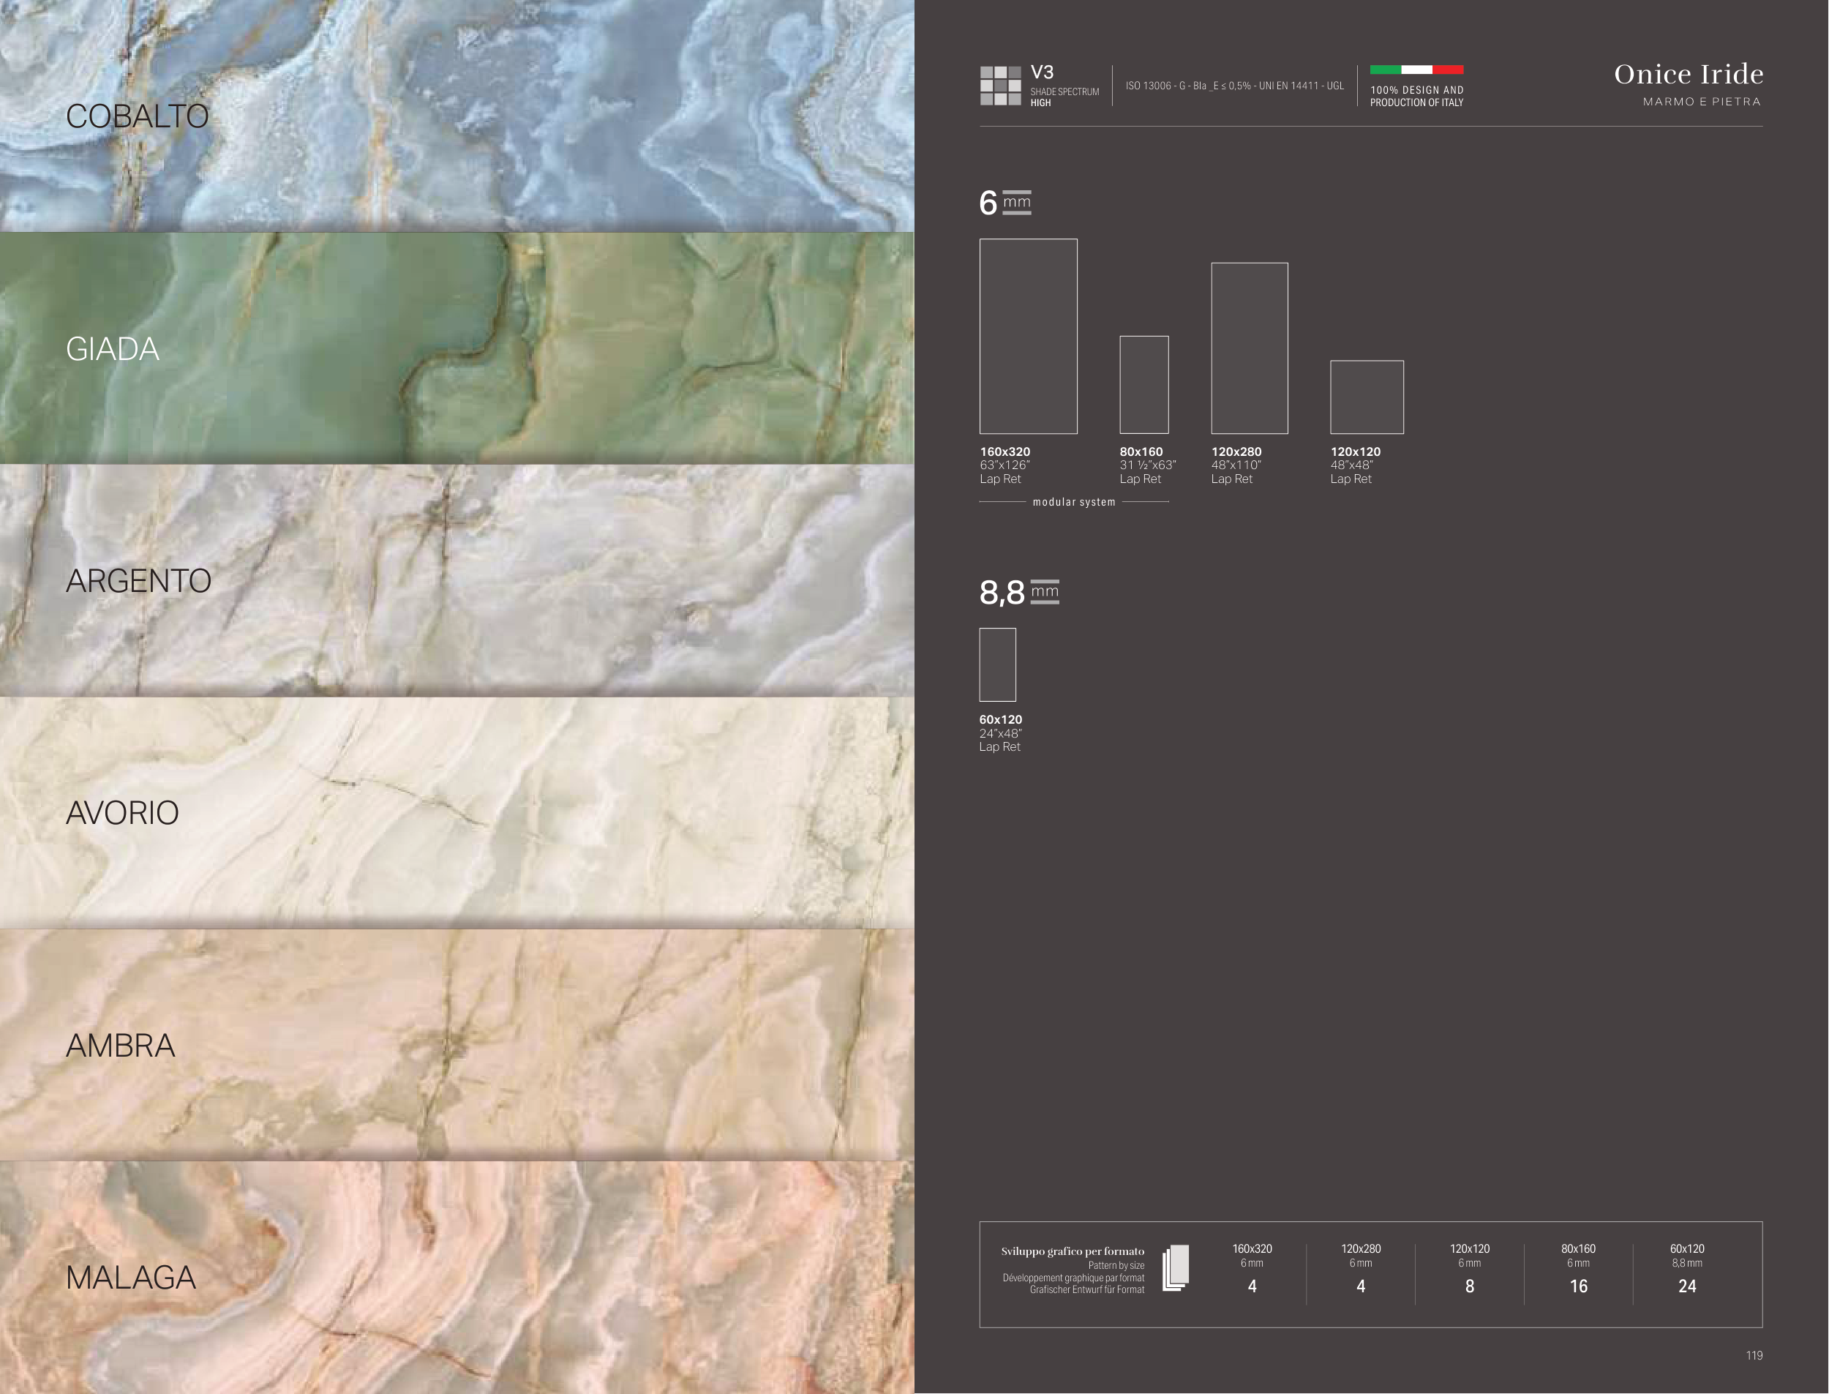Open the MALAGA pink marble sample
1829x1394 pixels.
pos(457,1277)
